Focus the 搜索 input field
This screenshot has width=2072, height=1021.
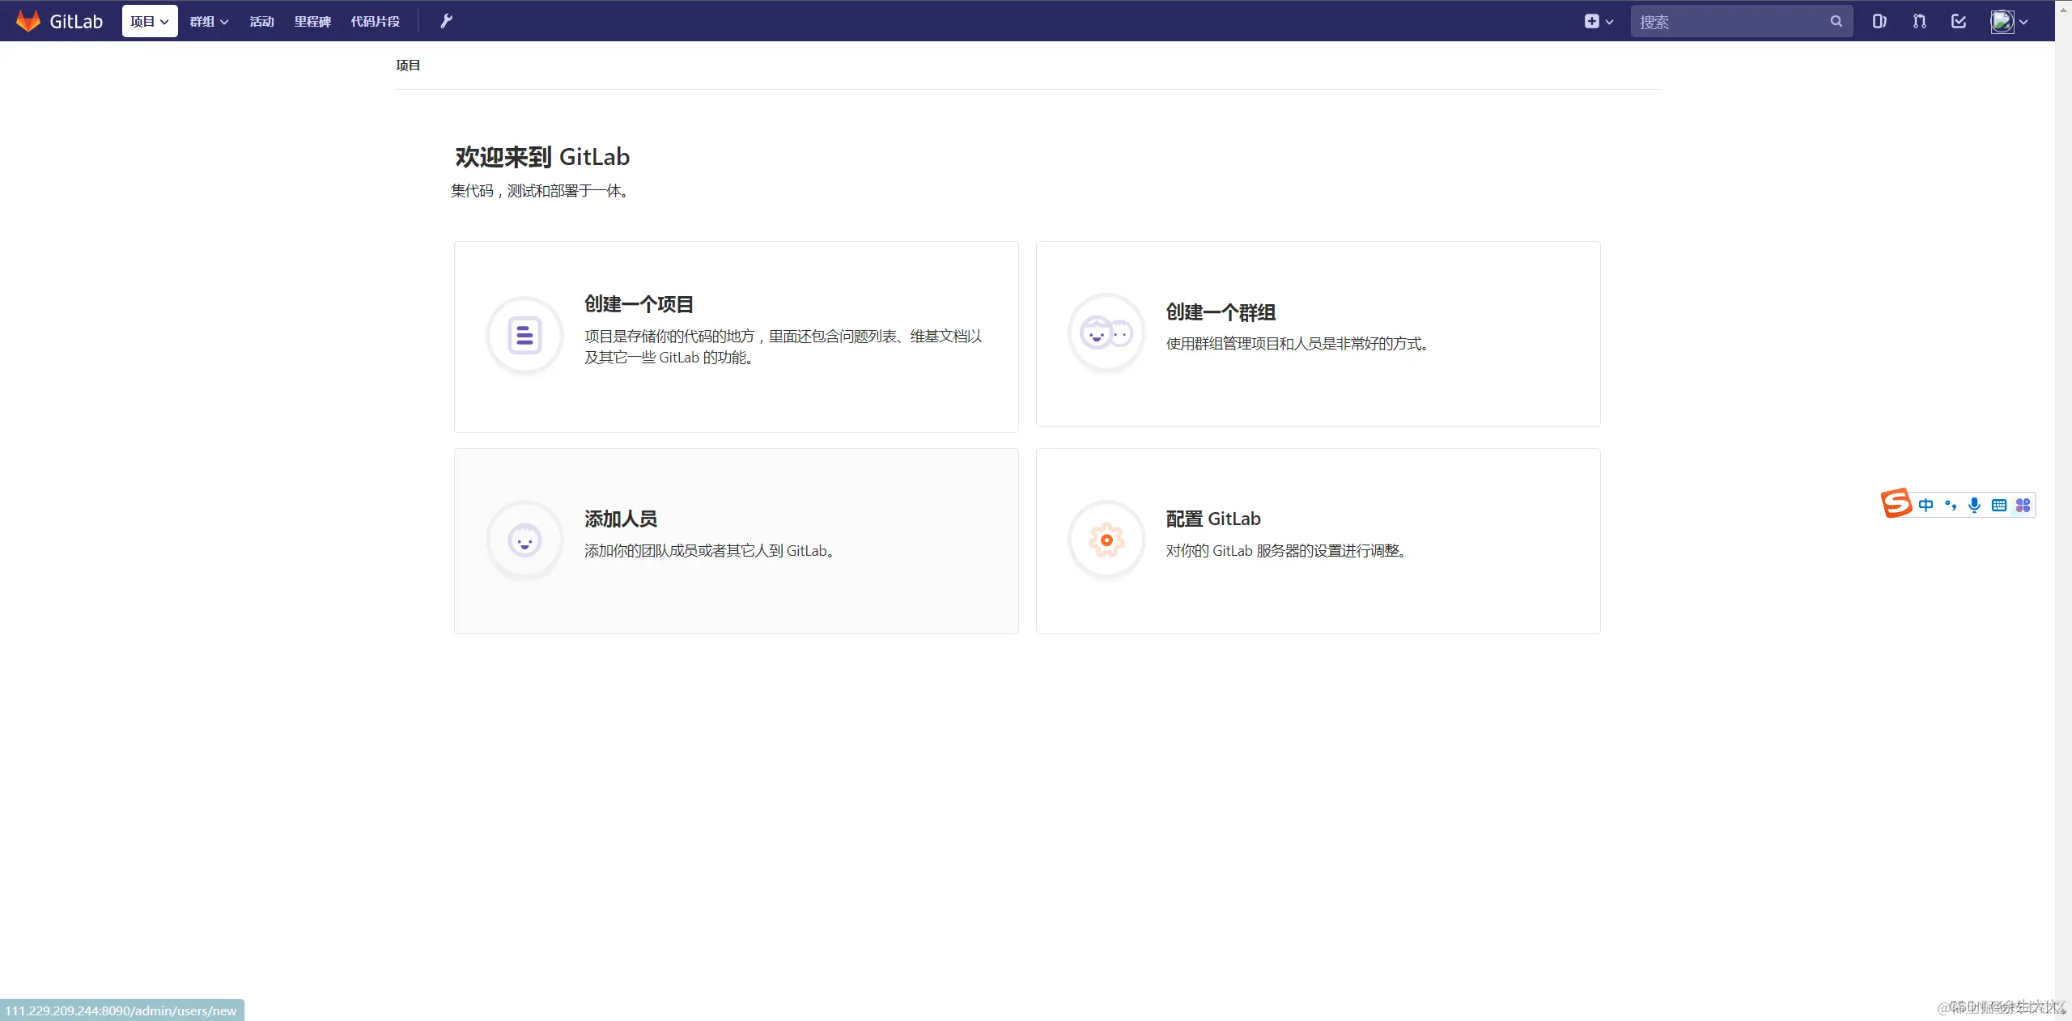pos(1728,21)
